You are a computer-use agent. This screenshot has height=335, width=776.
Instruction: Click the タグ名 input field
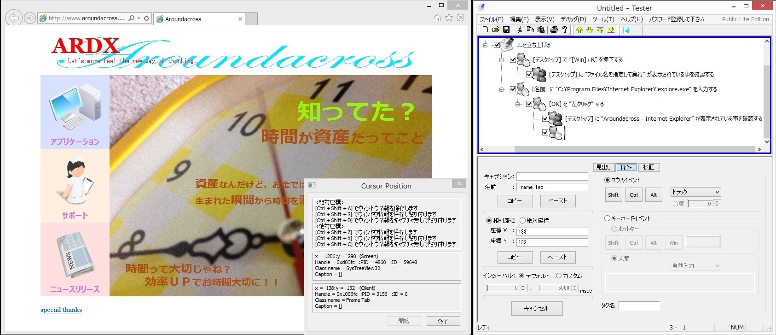click(639, 306)
